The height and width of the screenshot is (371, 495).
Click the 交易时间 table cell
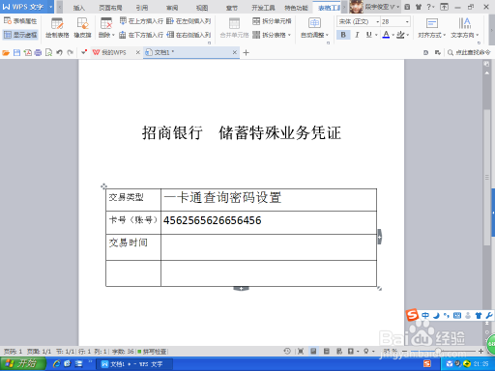[133, 247]
